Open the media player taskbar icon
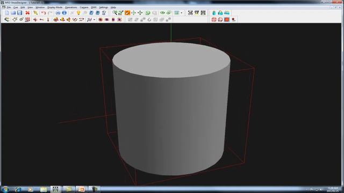The height and width of the screenshot is (193, 344). coord(30,189)
